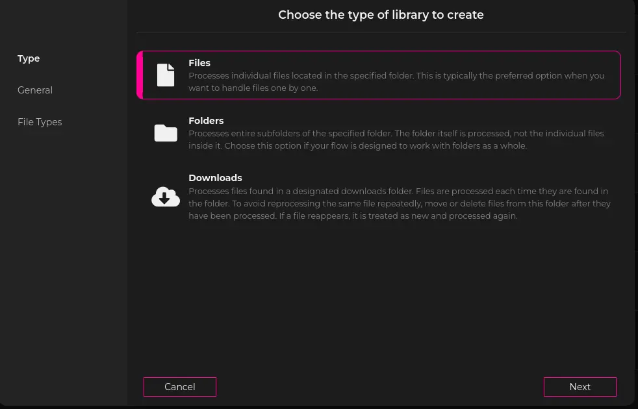Open the General step in sidebar
Image resolution: width=638 pixels, height=409 pixels.
[35, 90]
